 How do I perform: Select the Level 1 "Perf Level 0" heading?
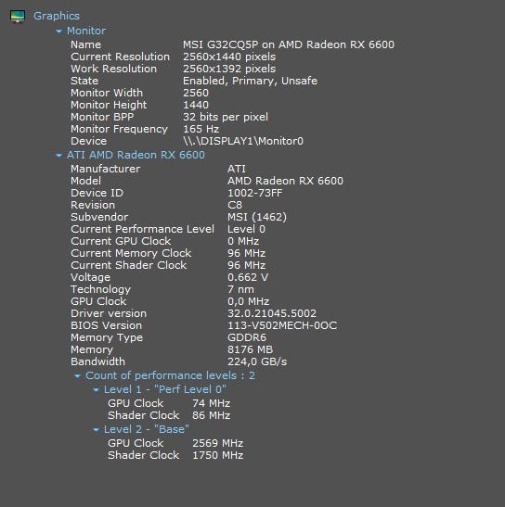pyautogui.click(x=165, y=389)
